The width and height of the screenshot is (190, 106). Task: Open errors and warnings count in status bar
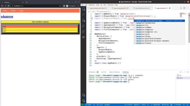[x=100, y=105]
